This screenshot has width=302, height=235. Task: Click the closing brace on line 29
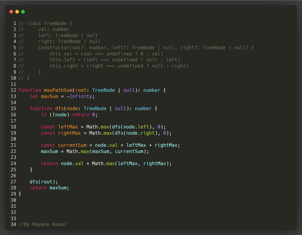20,194
